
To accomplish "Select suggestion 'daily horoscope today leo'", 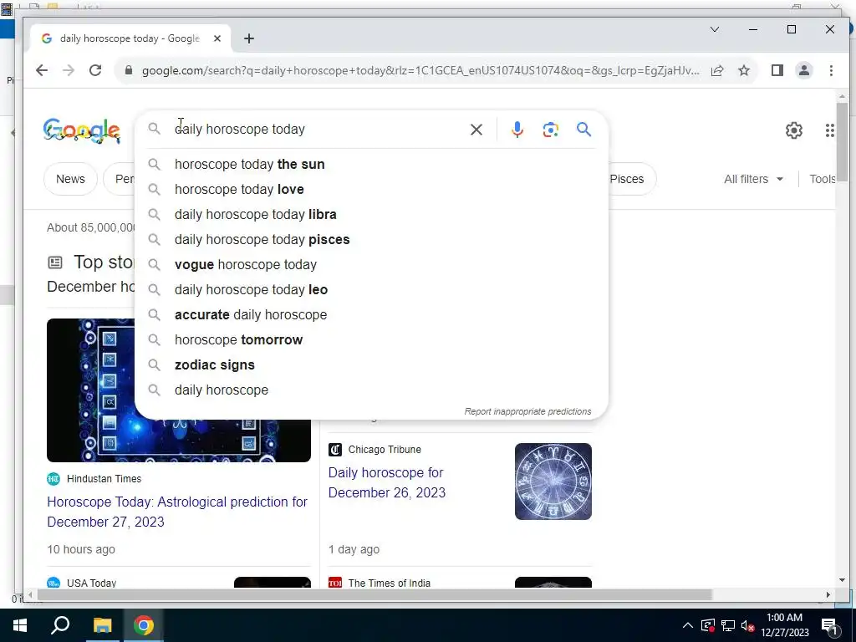I will click(371, 290).
